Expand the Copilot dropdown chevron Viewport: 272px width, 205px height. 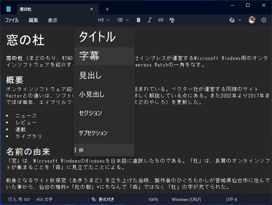(240, 20)
